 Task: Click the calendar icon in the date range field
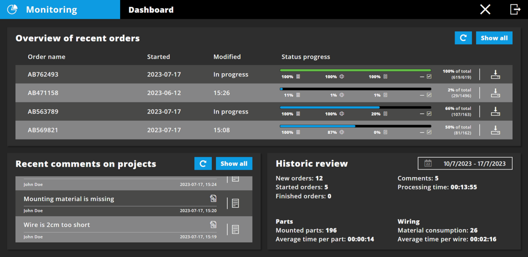(x=428, y=164)
